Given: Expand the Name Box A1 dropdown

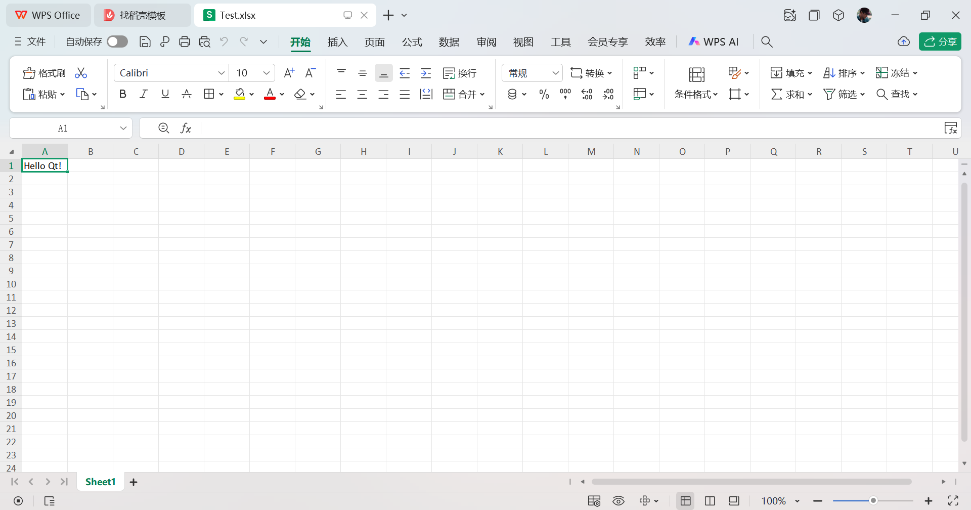Looking at the screenshot, I should tap(123, 128).
